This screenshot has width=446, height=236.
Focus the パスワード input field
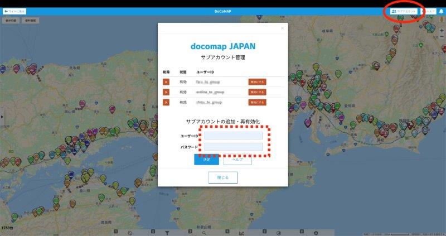click(x=234, y=147)
